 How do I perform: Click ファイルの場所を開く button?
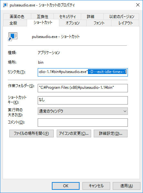[32, 133]
